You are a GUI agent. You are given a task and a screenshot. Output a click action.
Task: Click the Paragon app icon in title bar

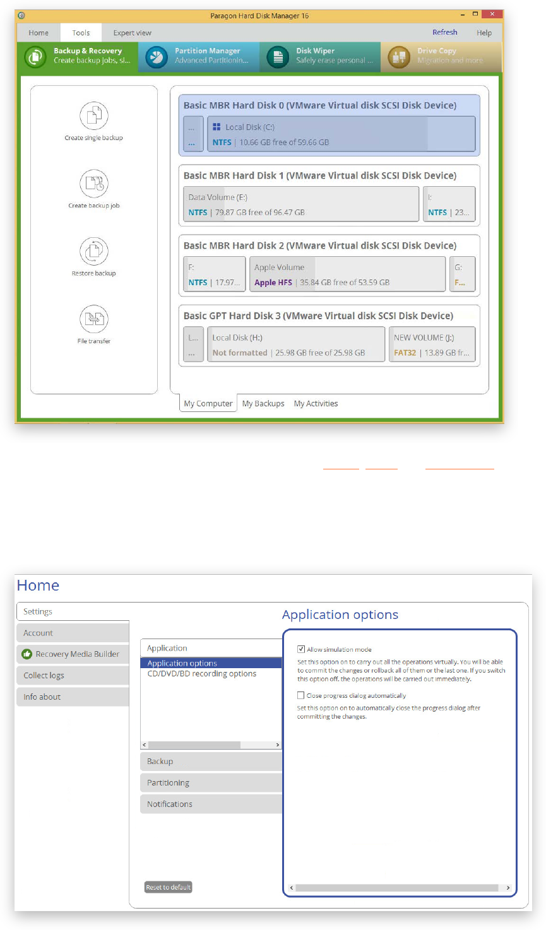coord(22,16)
